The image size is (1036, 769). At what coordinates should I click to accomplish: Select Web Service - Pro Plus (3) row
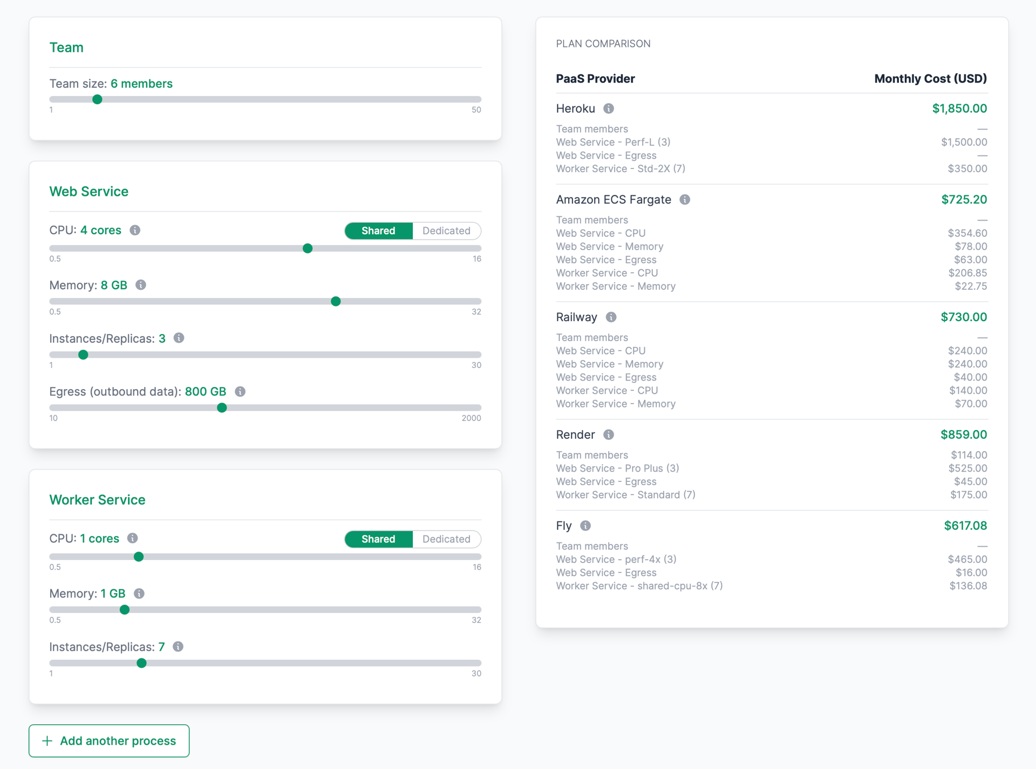tap(772, 468)
